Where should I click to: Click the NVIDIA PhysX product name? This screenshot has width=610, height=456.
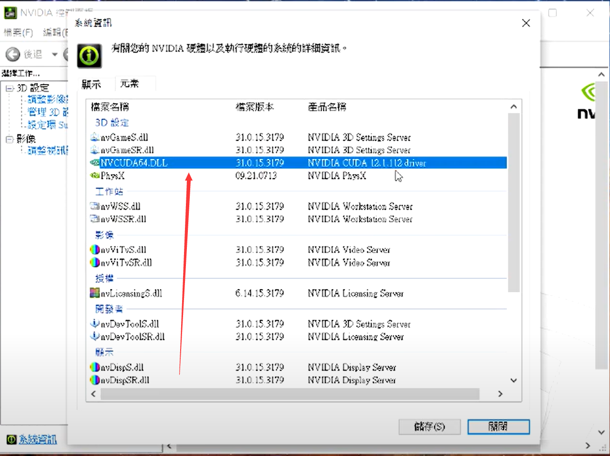point(337,176)
